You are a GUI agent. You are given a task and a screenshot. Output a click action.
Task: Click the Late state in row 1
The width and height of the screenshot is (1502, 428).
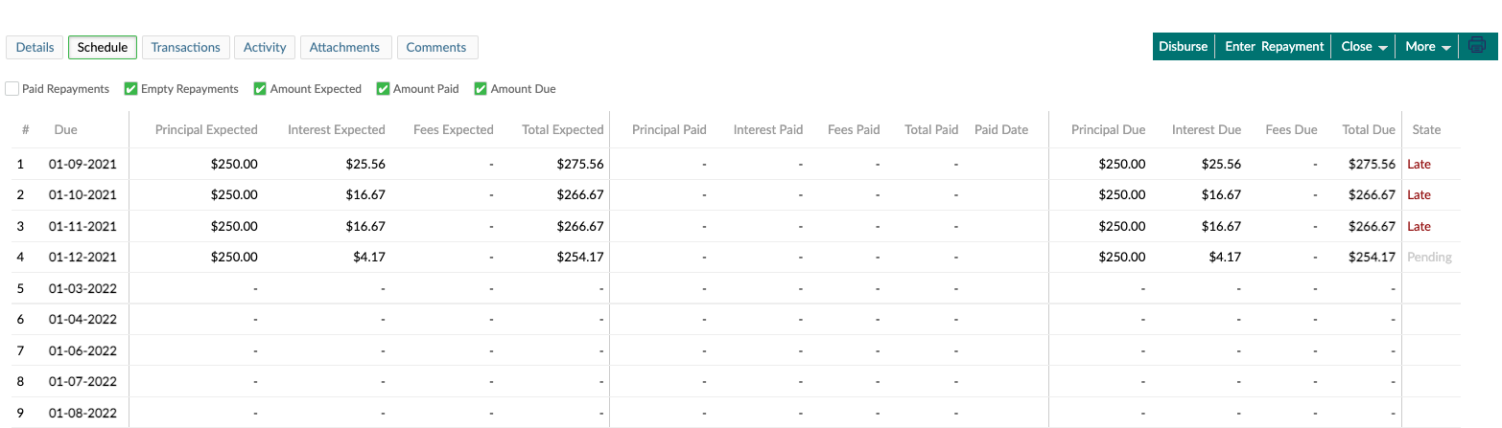coord(1419,164)
